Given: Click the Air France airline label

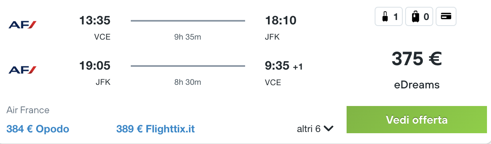Looking at the screenshot, I should (28, 110).
